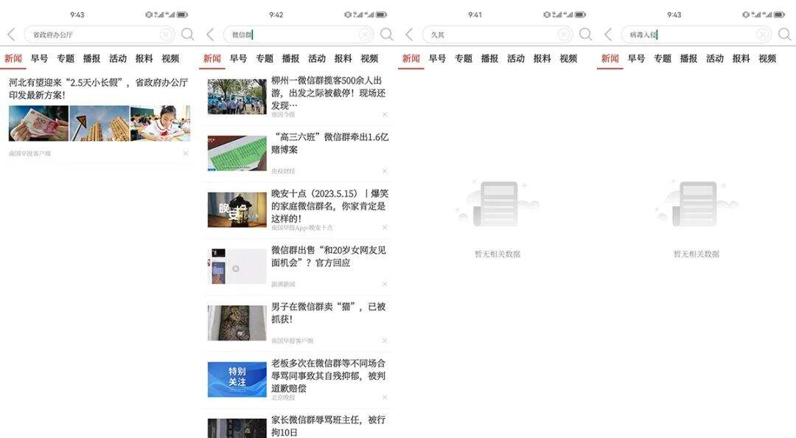Click the 南国早报客户端 source under 河北 article

[30, 153]
